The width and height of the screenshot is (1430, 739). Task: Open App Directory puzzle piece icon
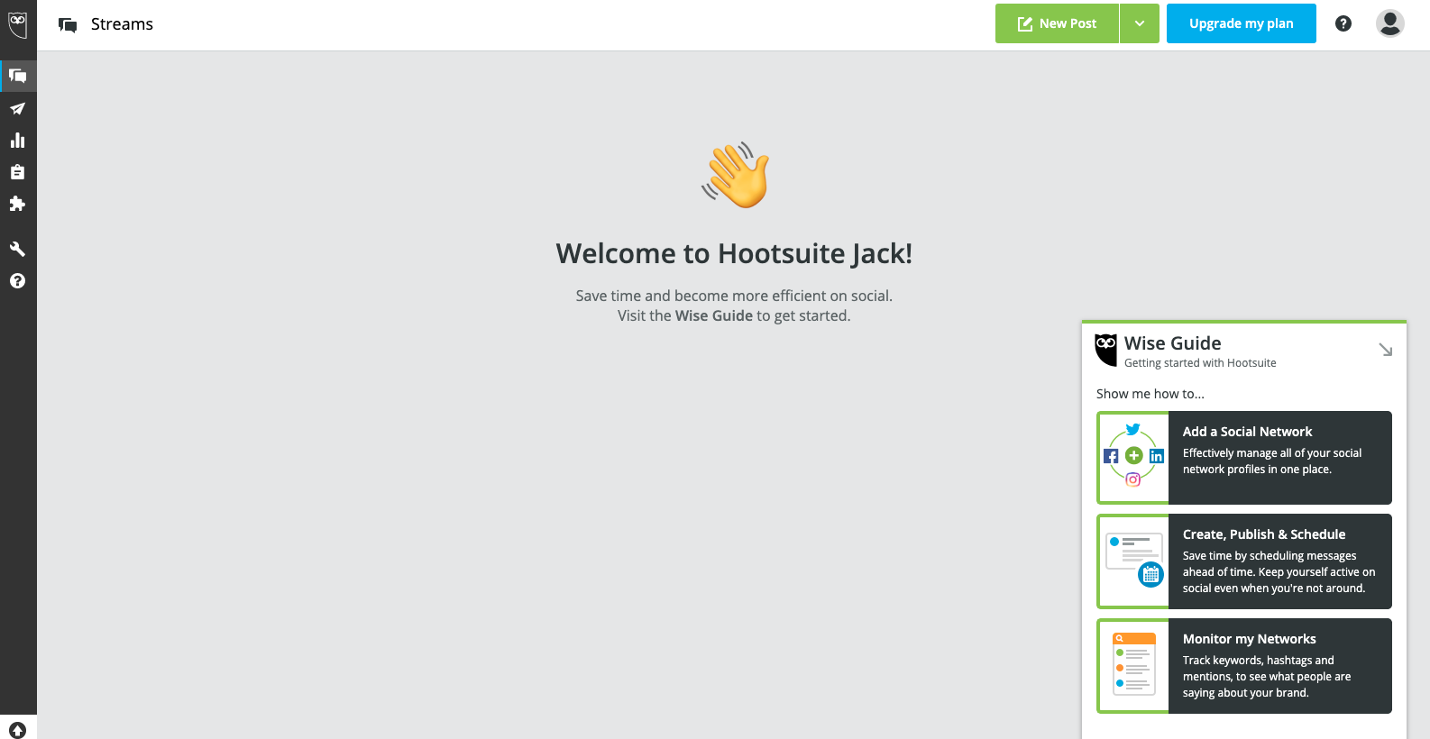pos(18,204)
